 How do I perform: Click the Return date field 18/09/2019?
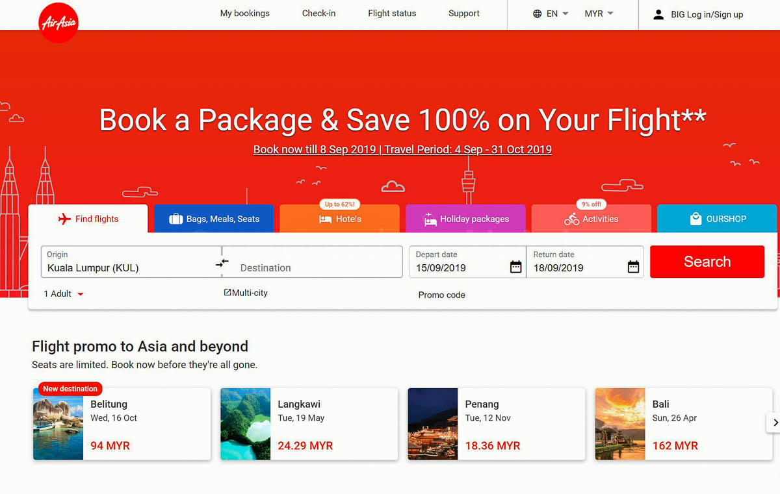(585, 262)
